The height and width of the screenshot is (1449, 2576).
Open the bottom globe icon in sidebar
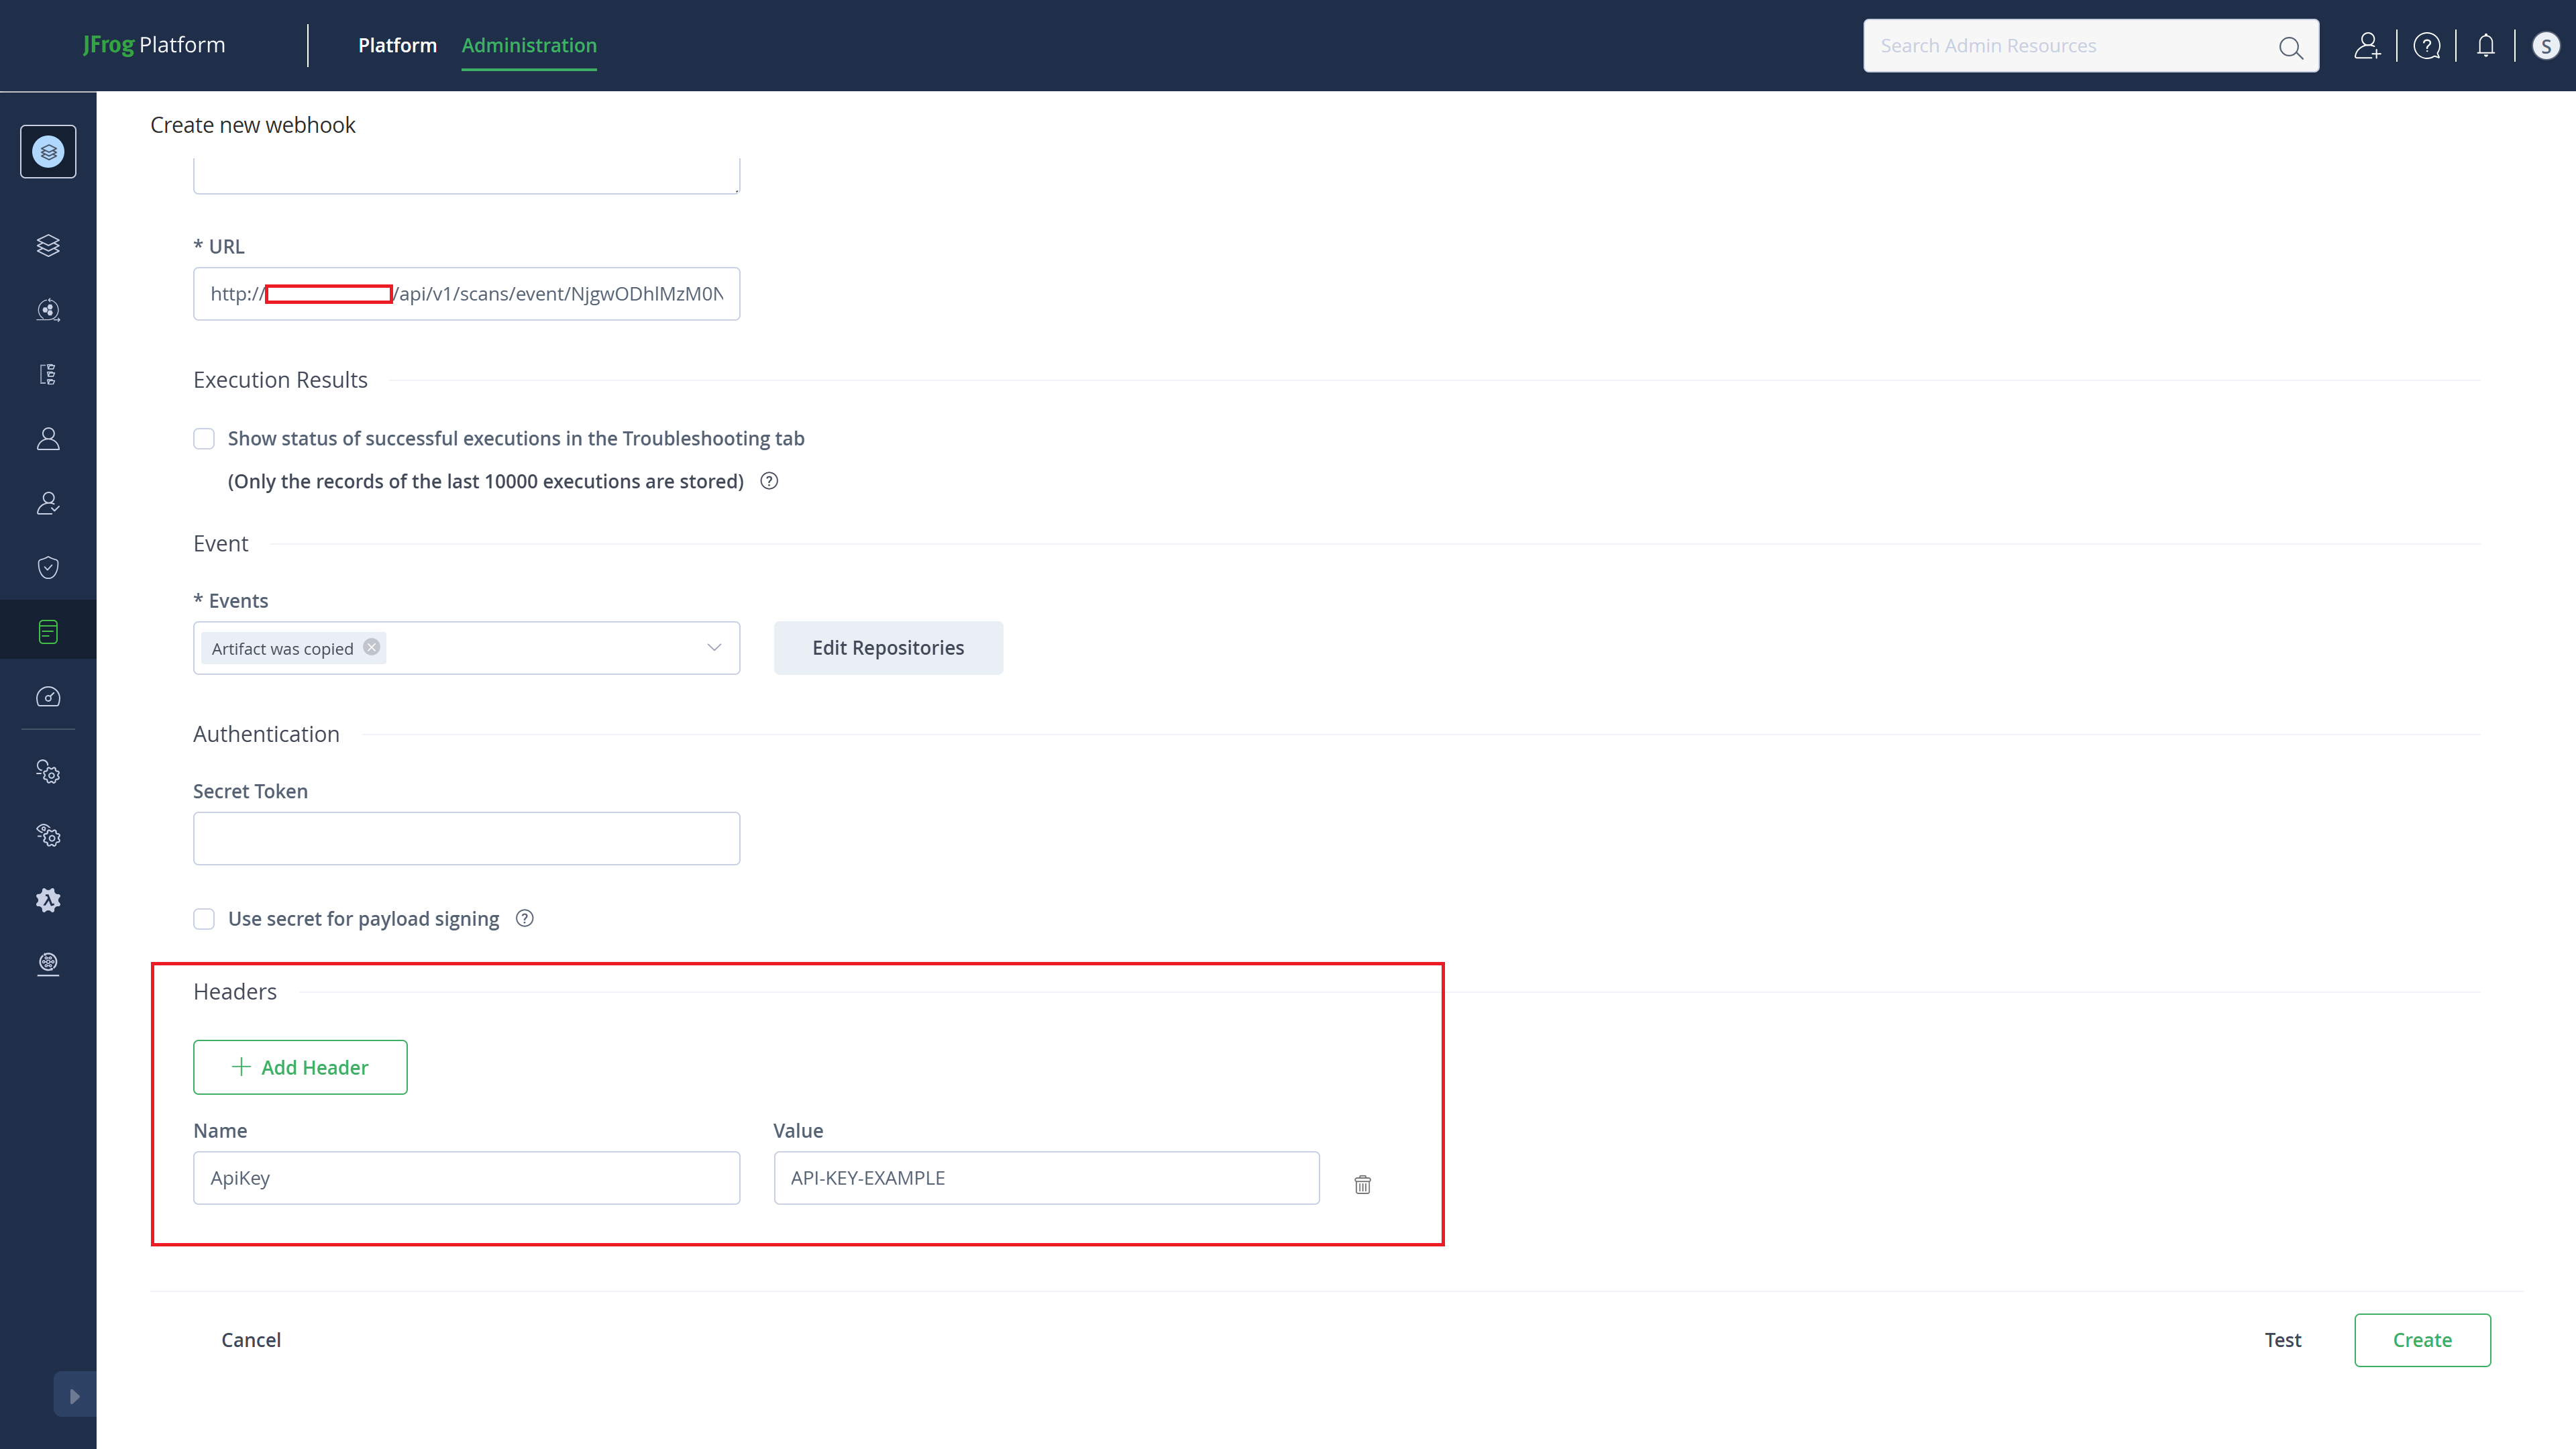tap(48, 964)
